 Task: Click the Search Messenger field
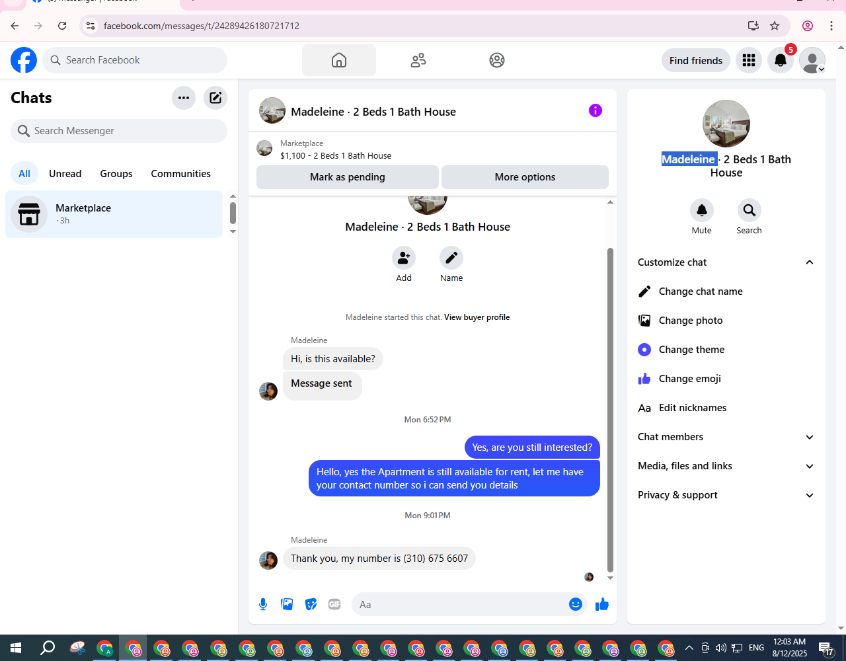(x=119, y=131)
